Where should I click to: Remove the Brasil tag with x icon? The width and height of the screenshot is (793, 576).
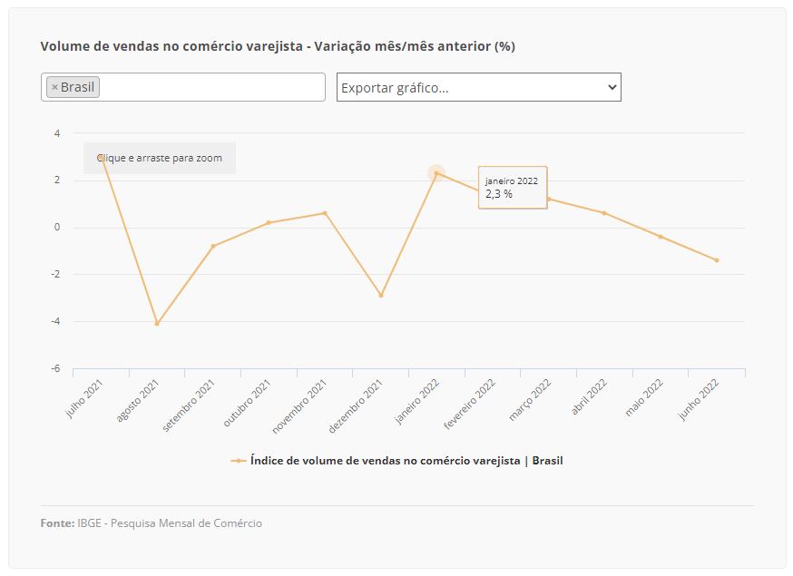(54, 87)
